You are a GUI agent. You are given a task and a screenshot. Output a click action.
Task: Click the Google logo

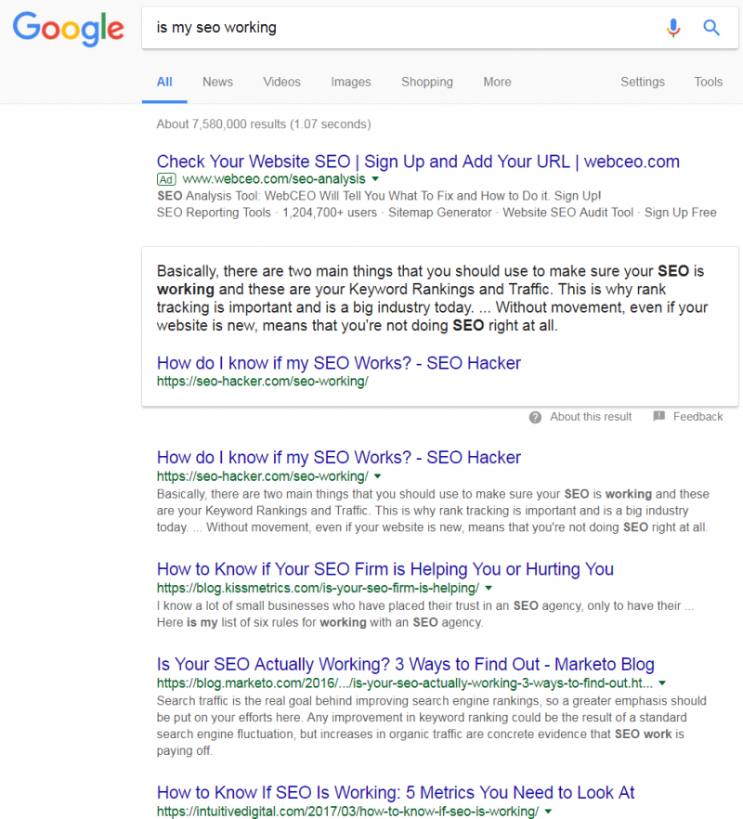[x=68, y=28]
